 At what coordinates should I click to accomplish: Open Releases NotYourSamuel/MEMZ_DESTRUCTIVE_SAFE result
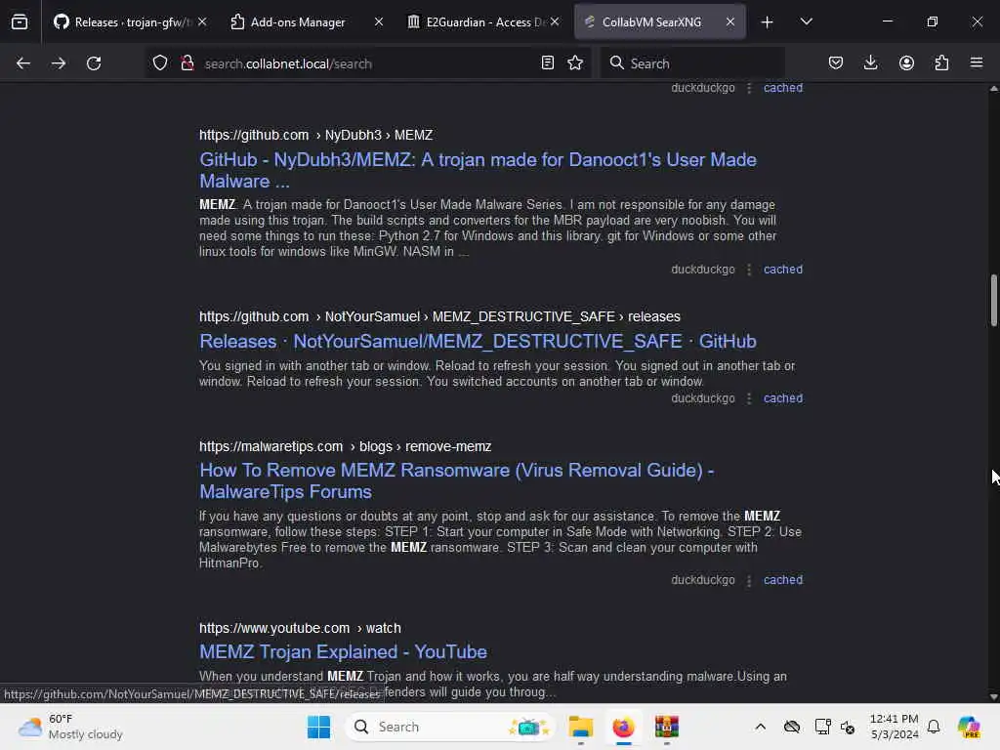click(x=478, y=341)
